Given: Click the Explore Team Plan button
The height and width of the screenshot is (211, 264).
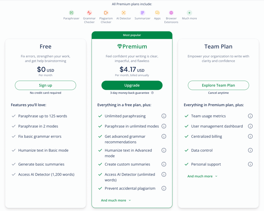Looking at the screenshot, I should 218,85.
